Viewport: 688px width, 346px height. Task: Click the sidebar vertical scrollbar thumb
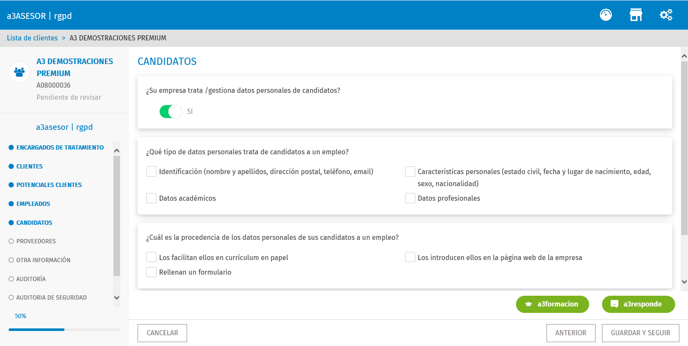tap(117, 216)
